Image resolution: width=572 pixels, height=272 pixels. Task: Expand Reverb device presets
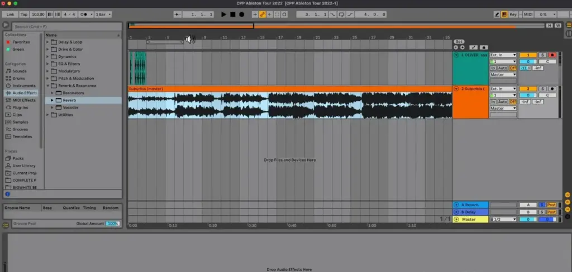coord(52,100)
